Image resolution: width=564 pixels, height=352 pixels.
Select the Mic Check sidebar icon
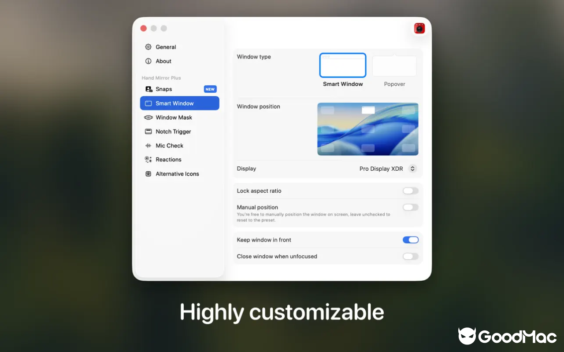pos(148,146)
